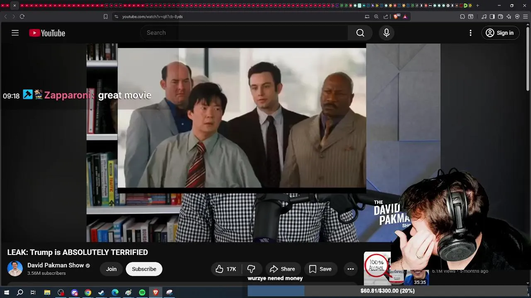Open Windows Start menu

pos(6,293)
